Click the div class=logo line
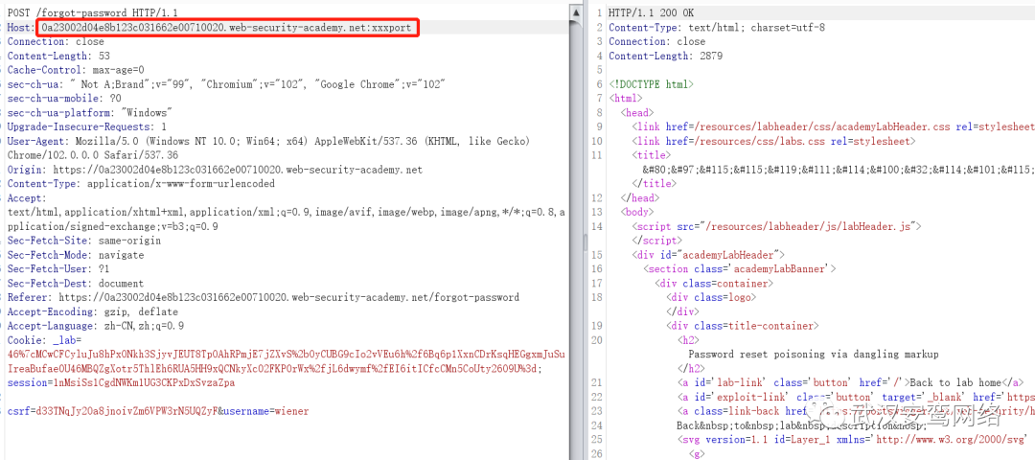This screenshot has width=1035, height=460. pyautogui.click(x=711, y=297)
